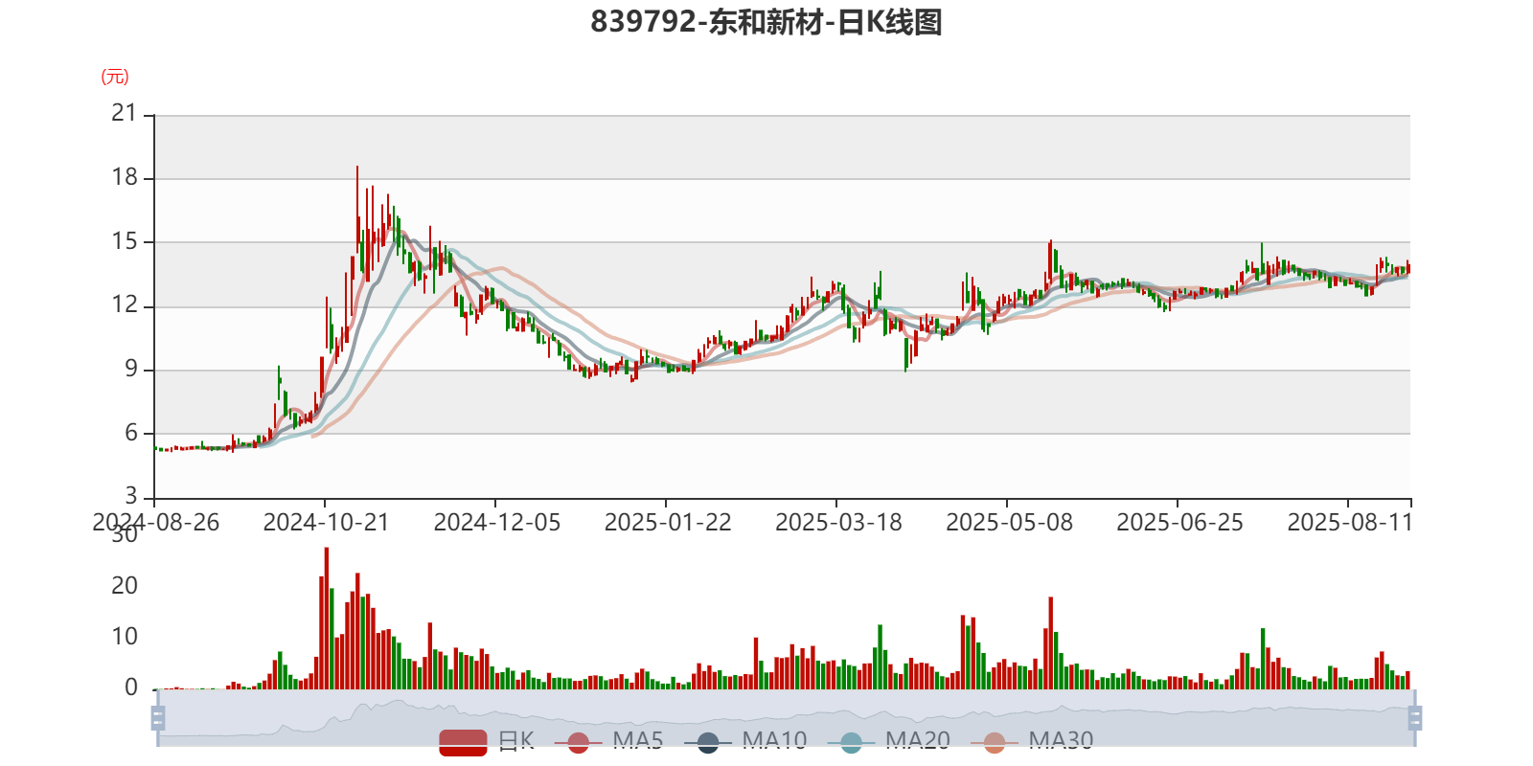Click the May 2025 volume spike bar
1533x766 pixels.
click(x=1051, y=643)
